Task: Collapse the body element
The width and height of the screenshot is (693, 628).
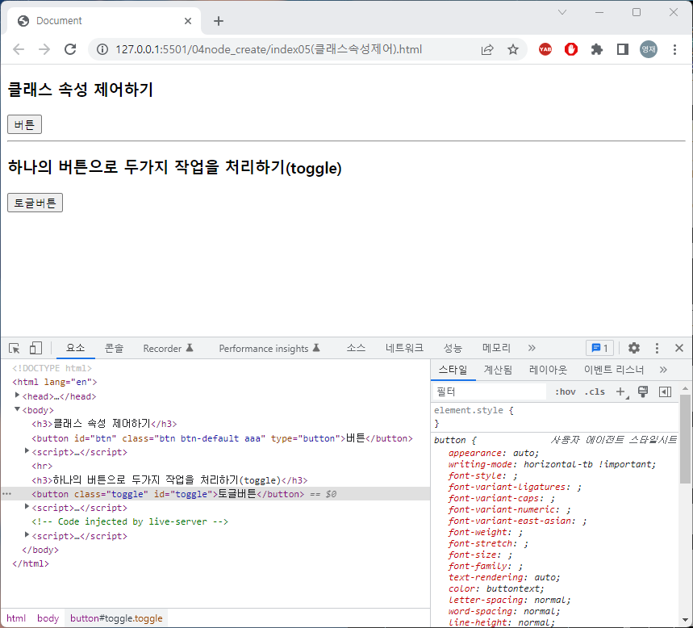Action: point(17,409)
